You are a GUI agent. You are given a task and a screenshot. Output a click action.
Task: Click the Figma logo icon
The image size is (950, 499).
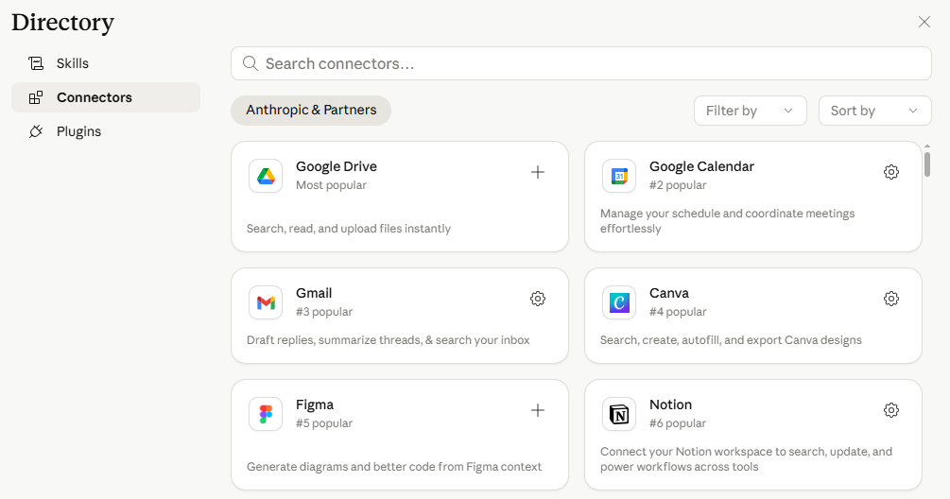click(x=266, y=414)
